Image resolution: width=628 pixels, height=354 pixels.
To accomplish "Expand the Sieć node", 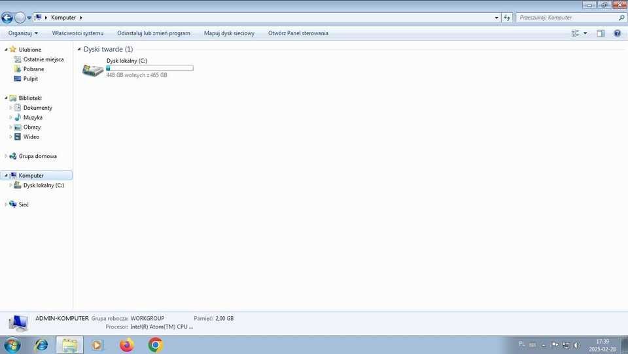I will coord(6,204).
